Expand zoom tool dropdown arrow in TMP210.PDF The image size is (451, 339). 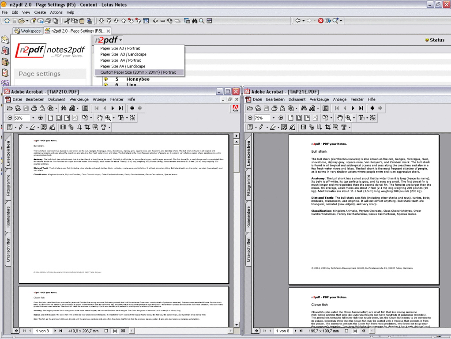[x=113, y=118]
